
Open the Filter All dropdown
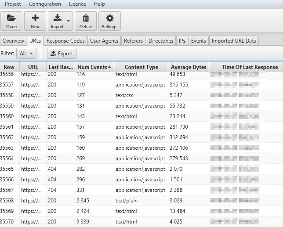tap(26, 54)
